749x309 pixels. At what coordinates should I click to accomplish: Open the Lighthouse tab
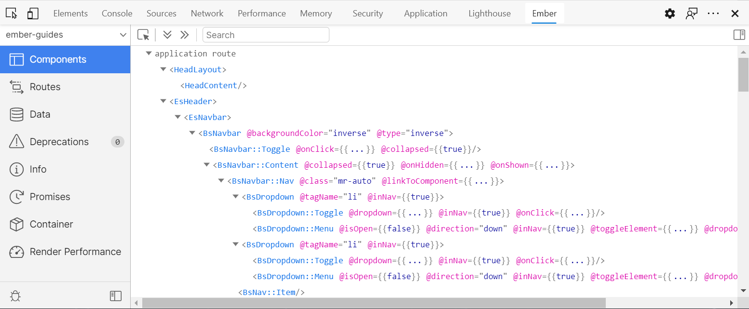(489, 13)
